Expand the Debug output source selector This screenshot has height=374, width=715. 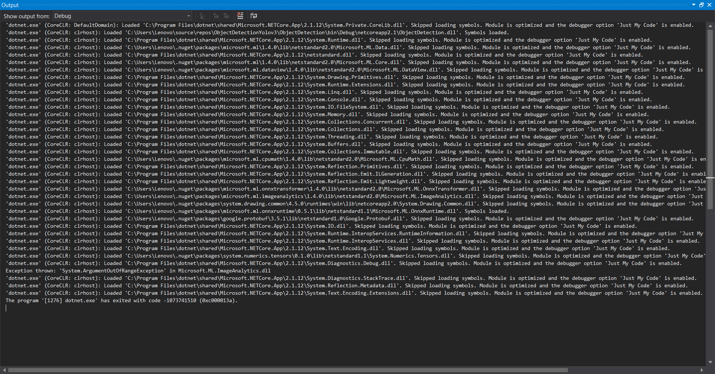coord(189,16)
